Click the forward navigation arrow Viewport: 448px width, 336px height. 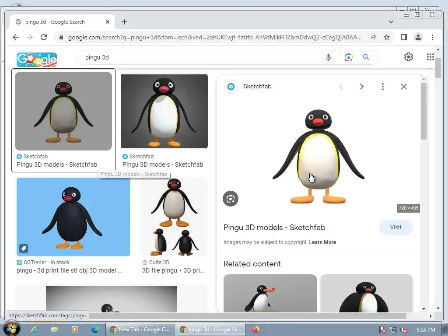click(x=30, y=37)
